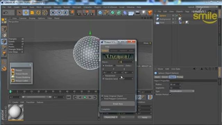Open Help menu in Thrausi dialog
The width and height of the screenshot is (222, 125).
[x=107, y=47]
